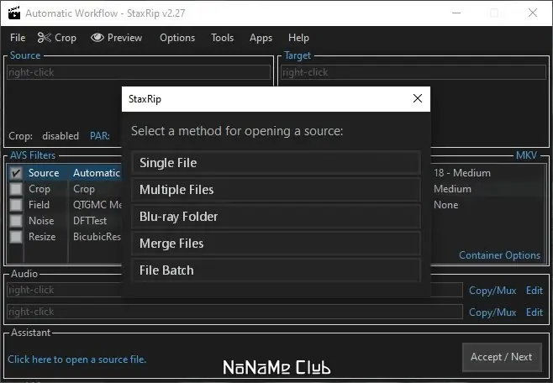Open the Options menu
Screen dimensions: 553x383
tap(177, 38)
